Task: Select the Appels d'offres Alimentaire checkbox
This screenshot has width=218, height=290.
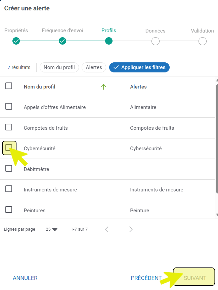Action: (9, 107)
